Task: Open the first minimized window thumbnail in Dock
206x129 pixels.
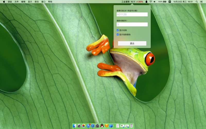Action: [122, 126]
